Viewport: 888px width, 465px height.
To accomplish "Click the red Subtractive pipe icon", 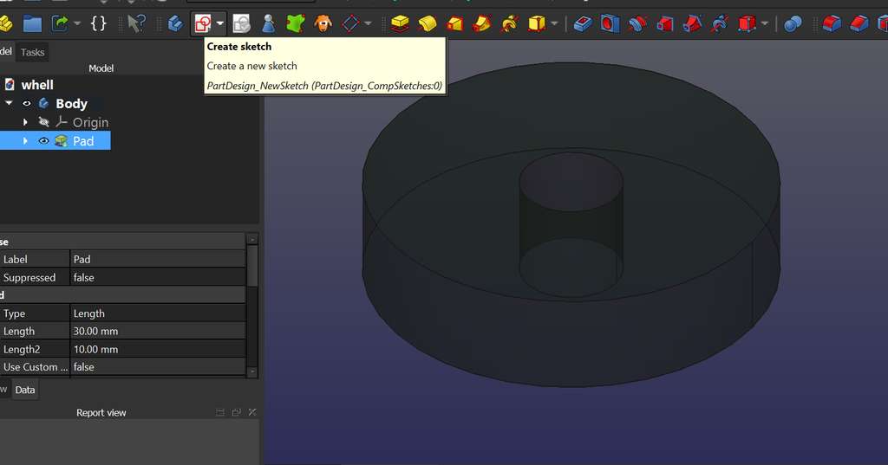I will [x=692, y=23].
